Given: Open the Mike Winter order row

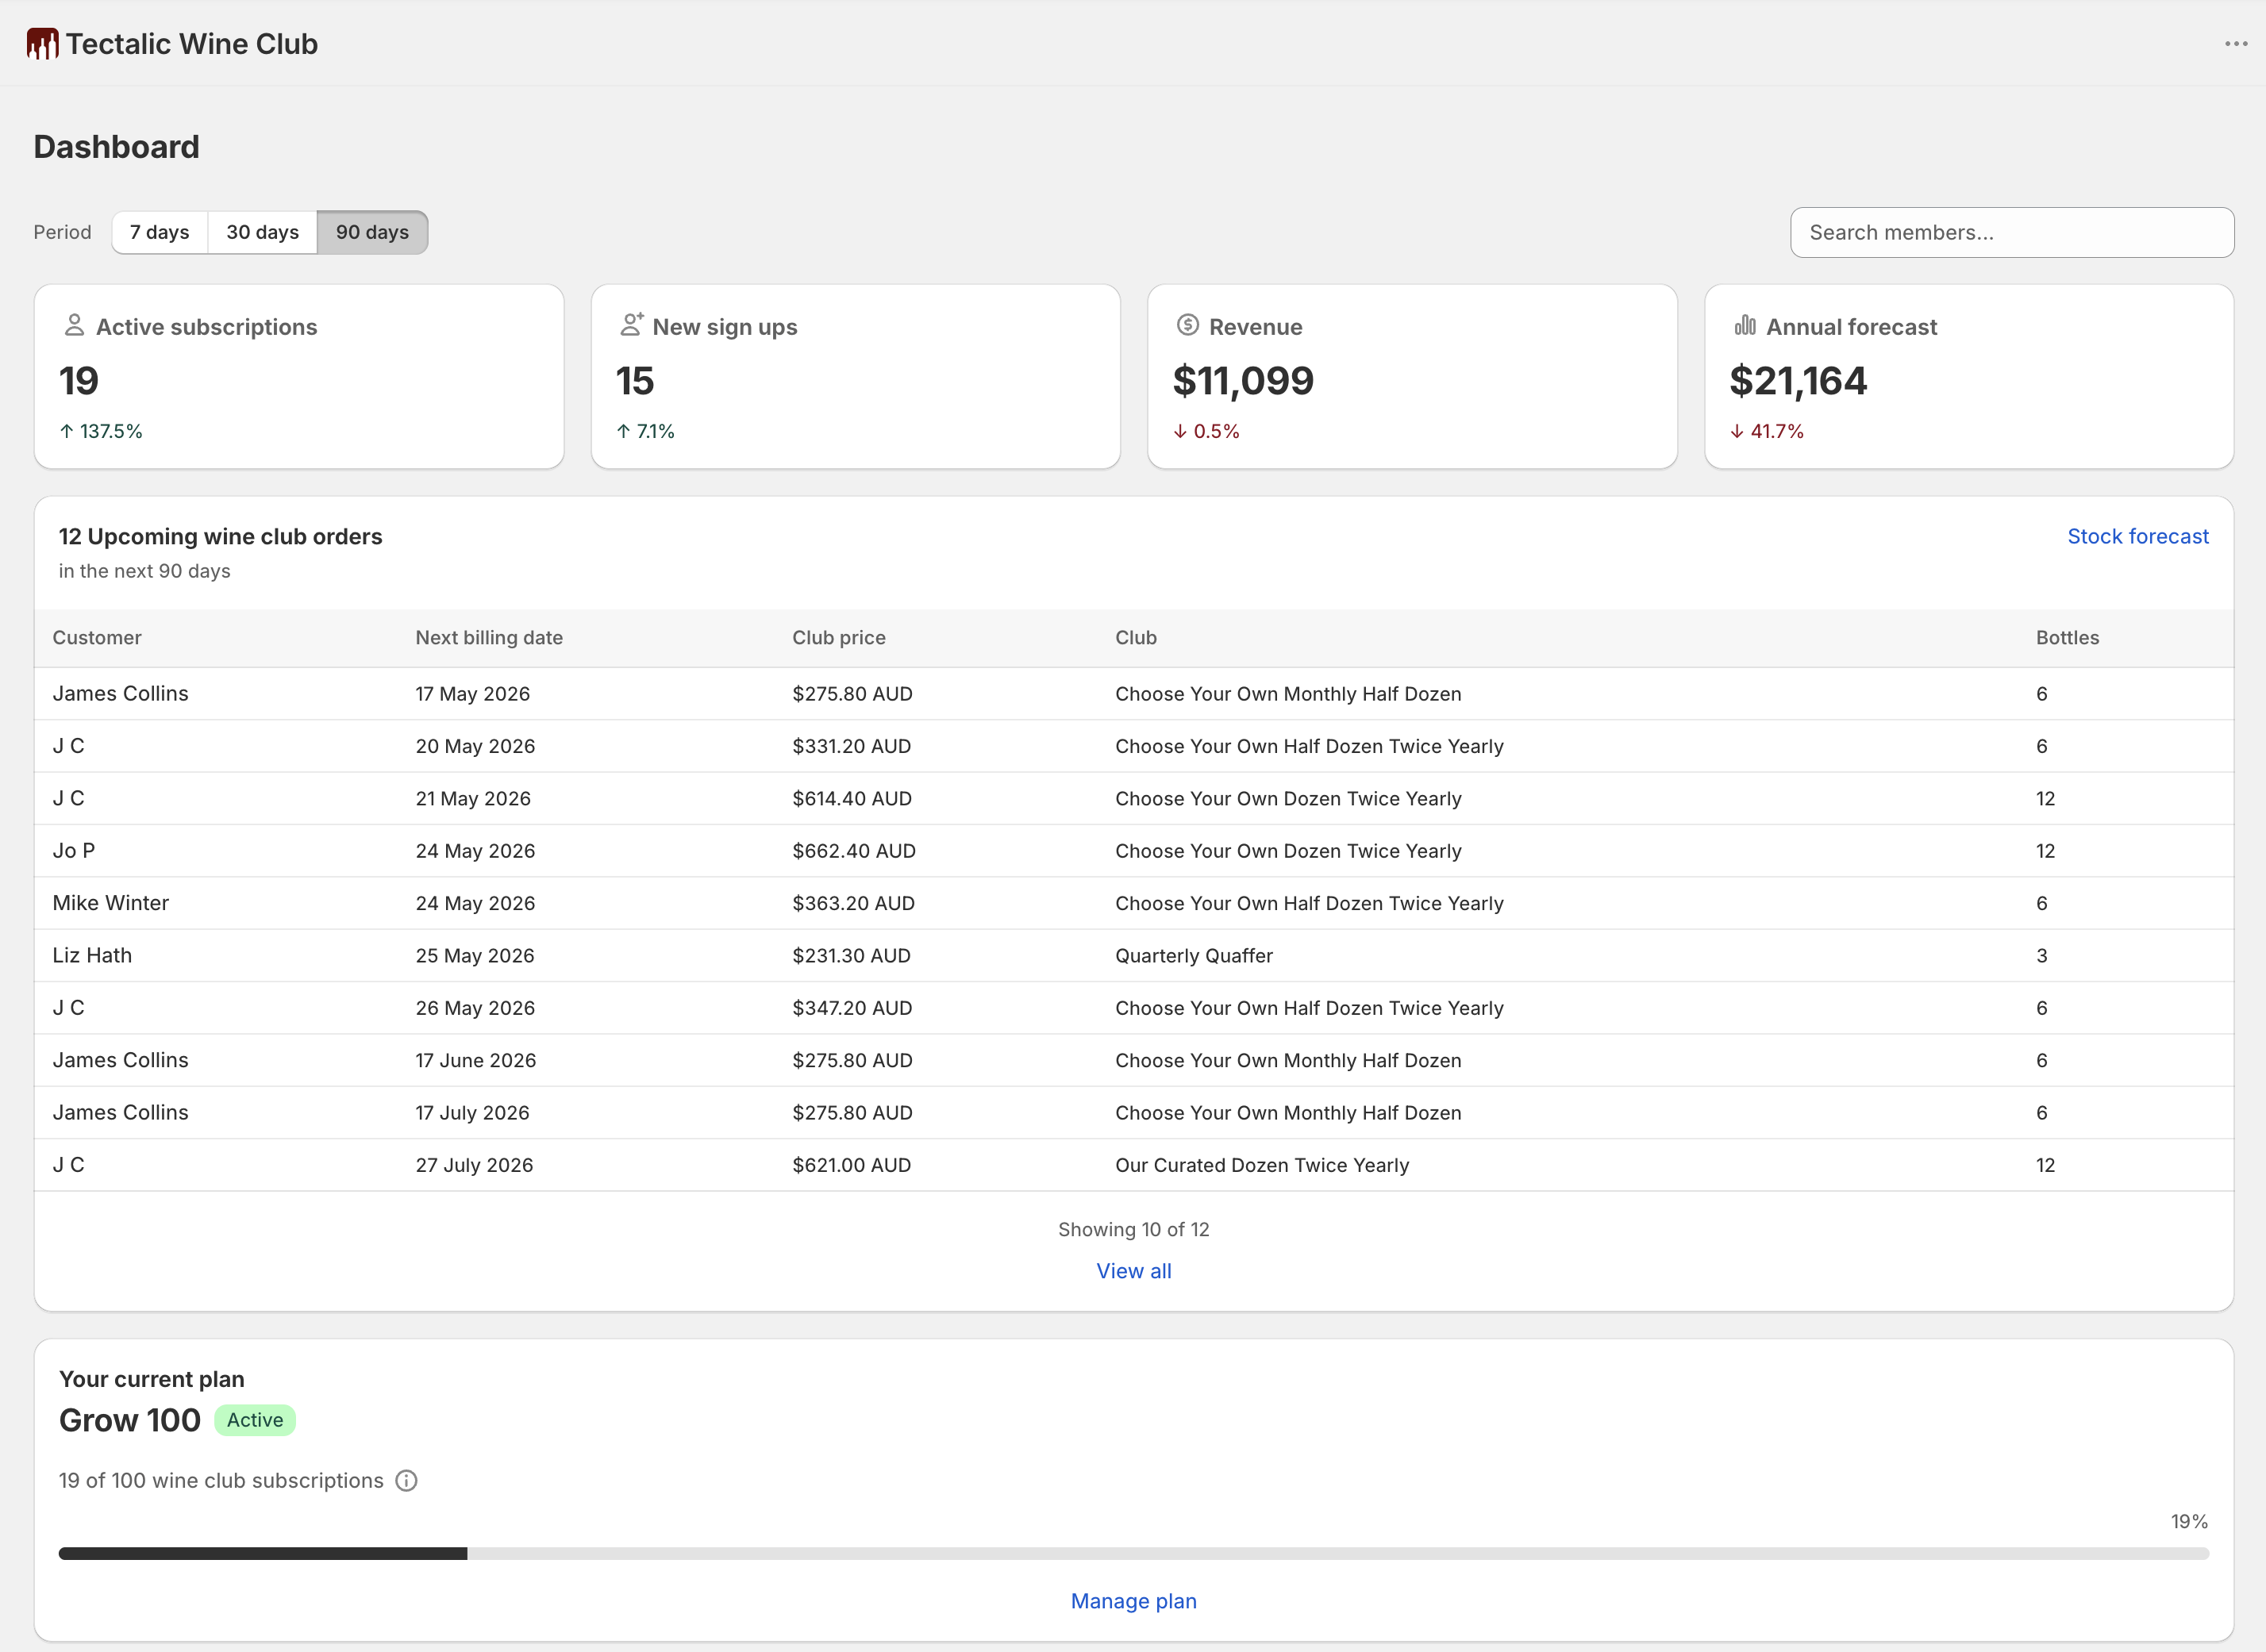Looking at the screenshot, I should click(x=1133, y=903).
